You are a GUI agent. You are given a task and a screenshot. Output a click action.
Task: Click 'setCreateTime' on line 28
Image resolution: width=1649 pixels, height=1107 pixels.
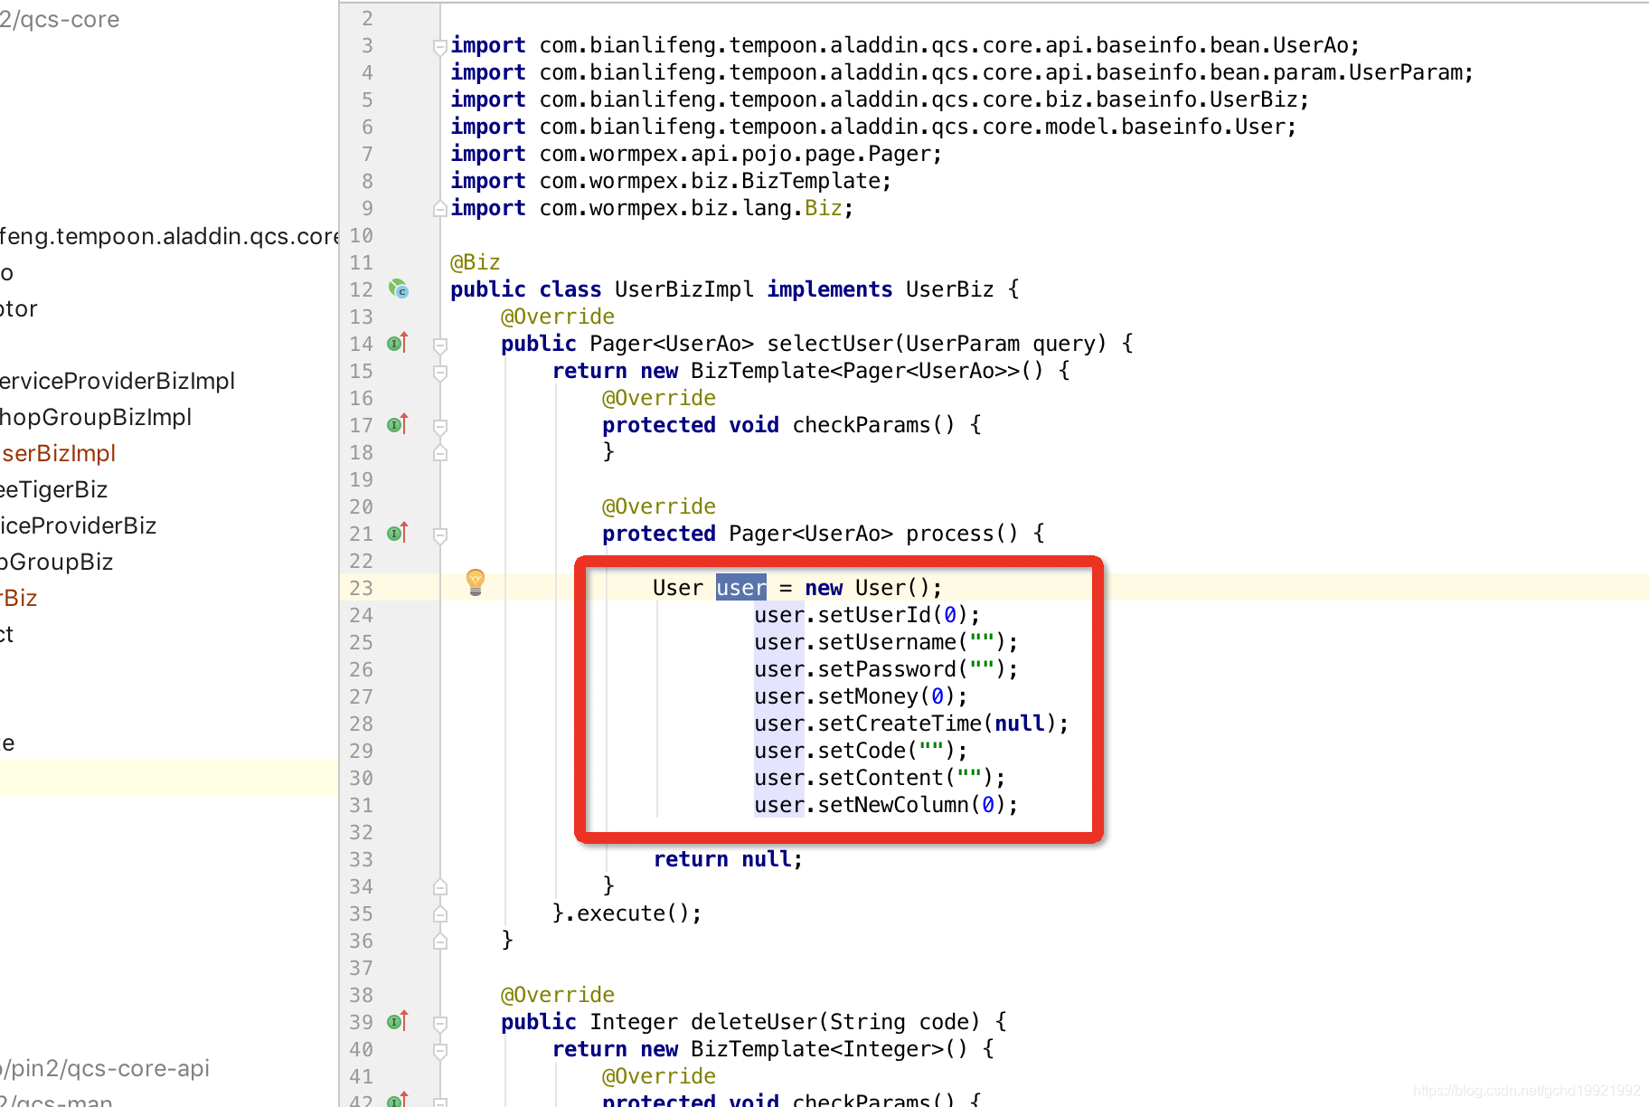pyautogui.click(x=900, y=724)
